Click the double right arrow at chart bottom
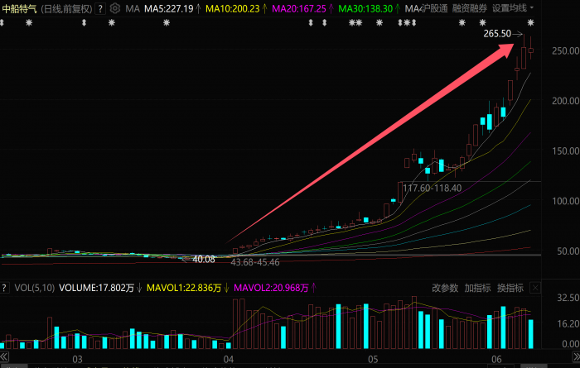Screen dimensions: 580x368 [577, 357]
